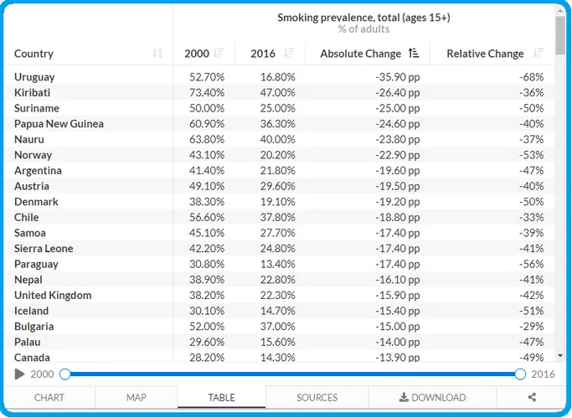
Task: Click the Uruguay row country name
Action: coord(34,77)
